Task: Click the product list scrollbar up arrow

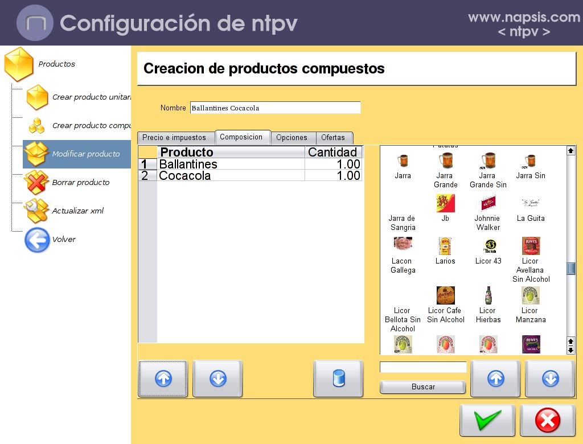Action: [x=571, y=151]
